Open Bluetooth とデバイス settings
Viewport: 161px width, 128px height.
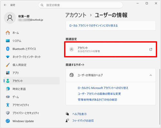click(x=32, y=49)
